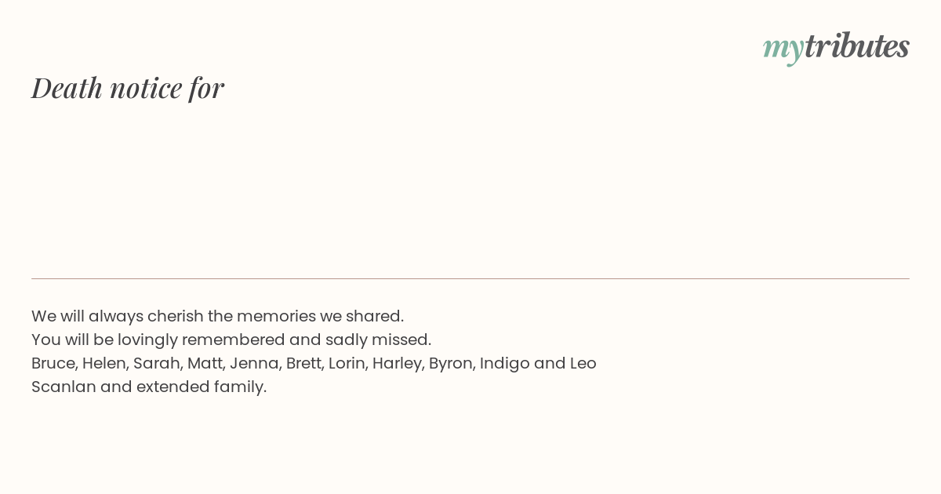
Task: Click the dark "tributes" part of logo
Action: pyautogui.click(x=857, y=46)
